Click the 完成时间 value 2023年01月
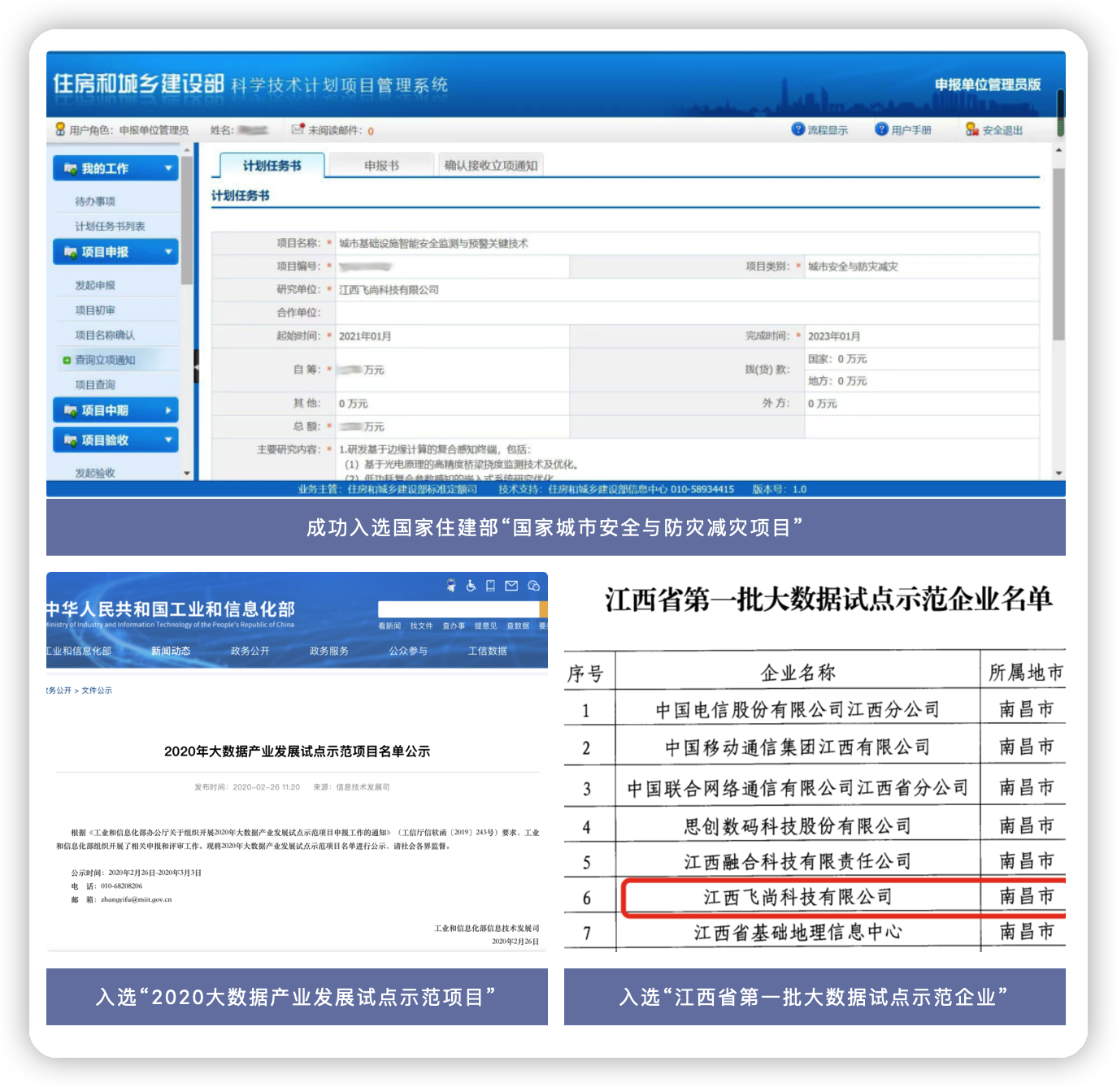Image resolution: width=1117 pixels, height=1087 pixels. click(x=834, y=336)
